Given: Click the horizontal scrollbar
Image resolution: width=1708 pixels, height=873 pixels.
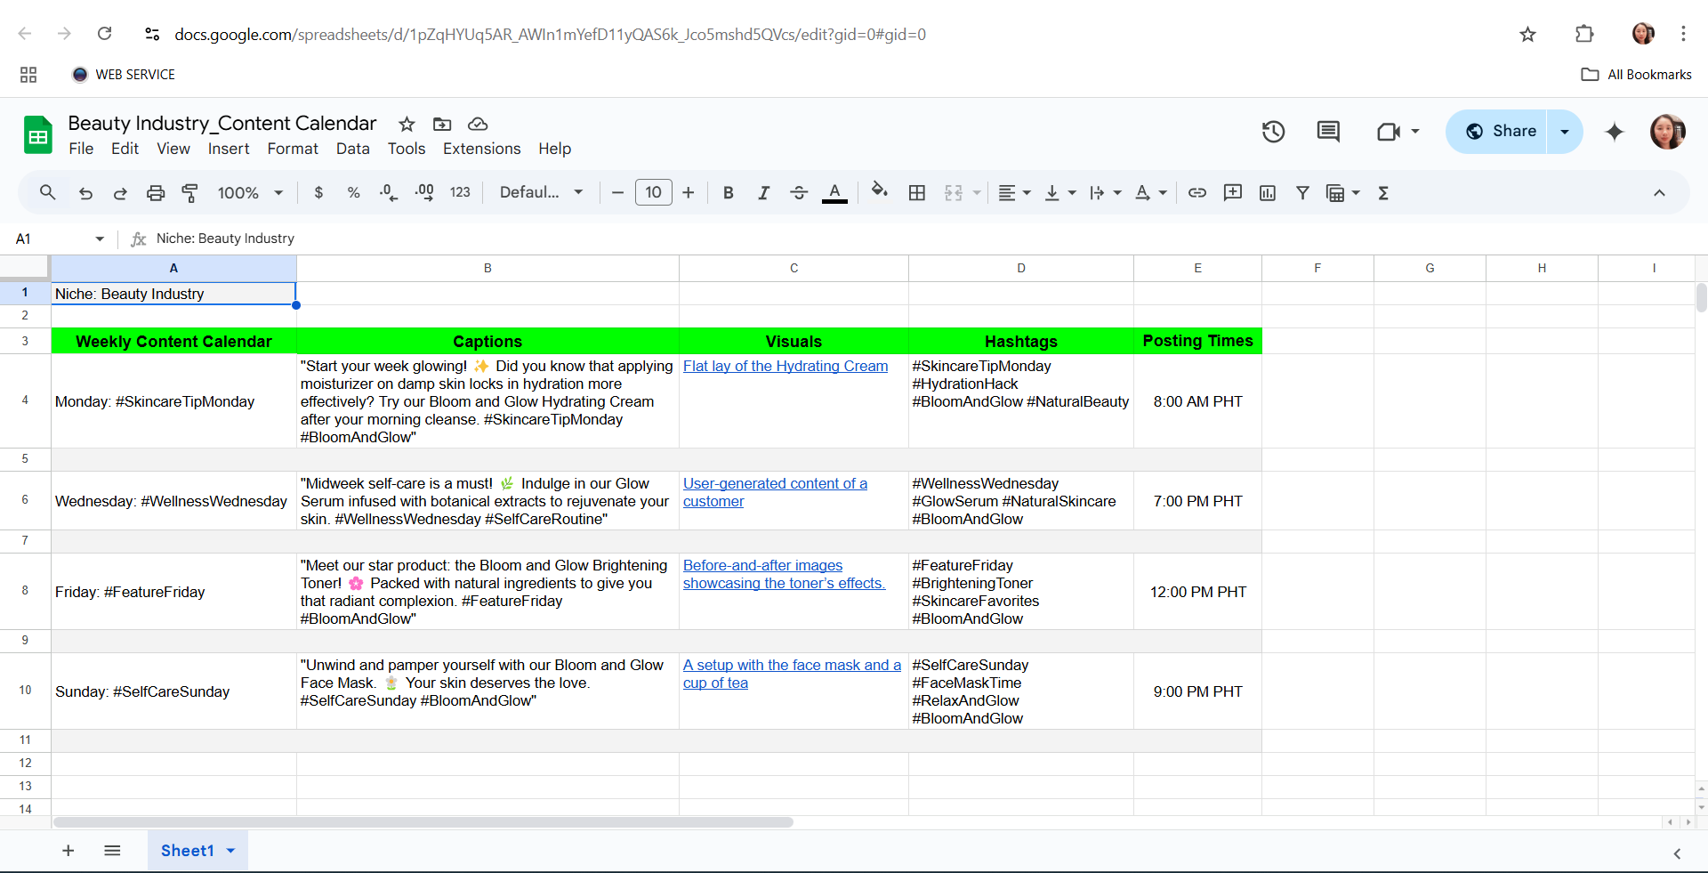Looking at the screenshot, I should click(x=423, y=822).
